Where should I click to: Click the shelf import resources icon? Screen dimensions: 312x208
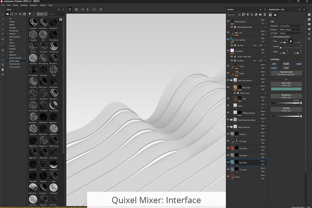point(24,14)
